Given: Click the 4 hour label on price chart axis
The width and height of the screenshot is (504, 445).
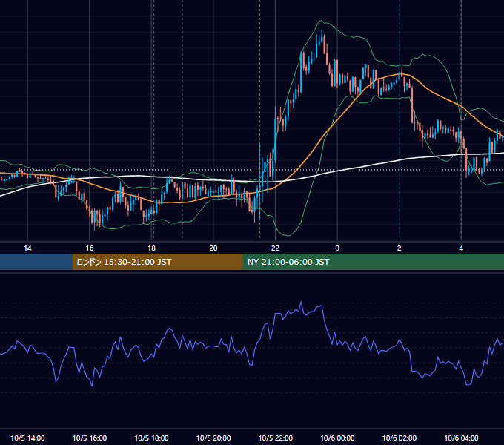Looking at the screenshot, I should point(461,248).
